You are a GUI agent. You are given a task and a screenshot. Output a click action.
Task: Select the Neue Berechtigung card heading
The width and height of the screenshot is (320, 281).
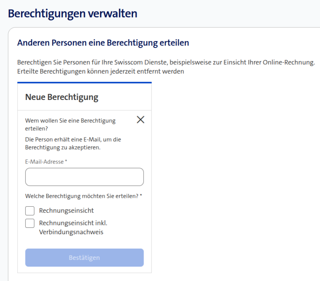point(62,97)
